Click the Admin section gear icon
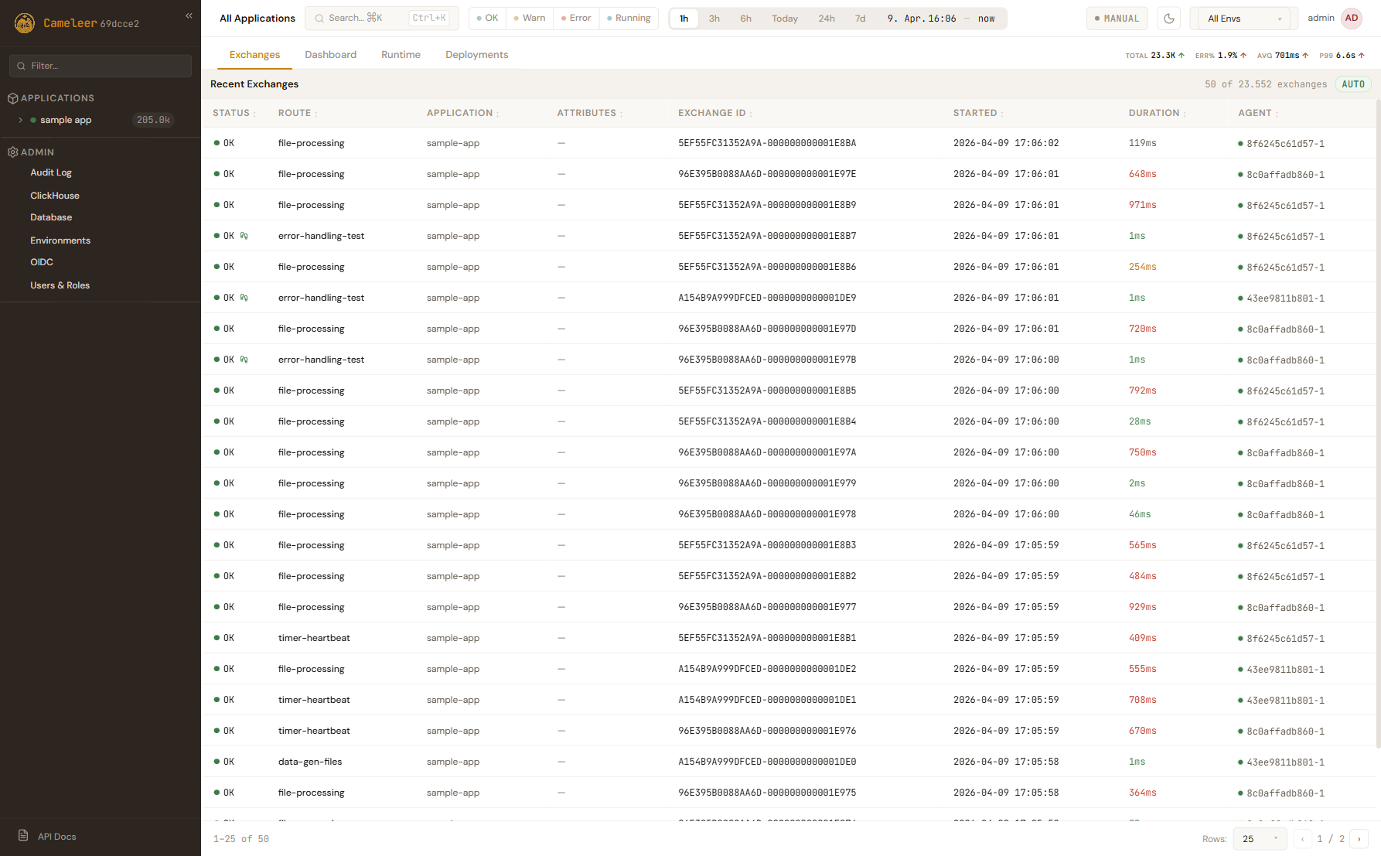The width and height of the screenshot is (1381, 856). tap(12, 152)
